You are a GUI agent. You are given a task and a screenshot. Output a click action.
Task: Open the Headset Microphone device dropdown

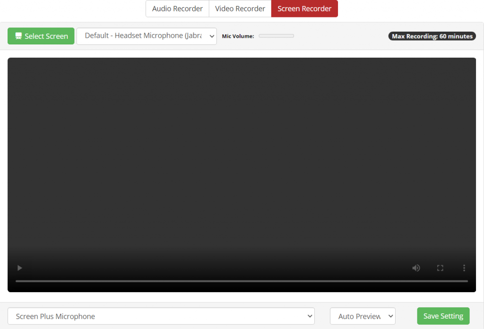(147, 36)
